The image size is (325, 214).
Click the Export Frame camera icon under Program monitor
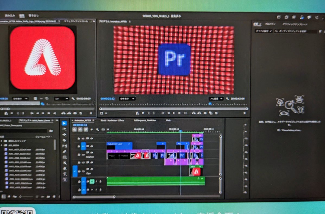(x=205, y=113)
